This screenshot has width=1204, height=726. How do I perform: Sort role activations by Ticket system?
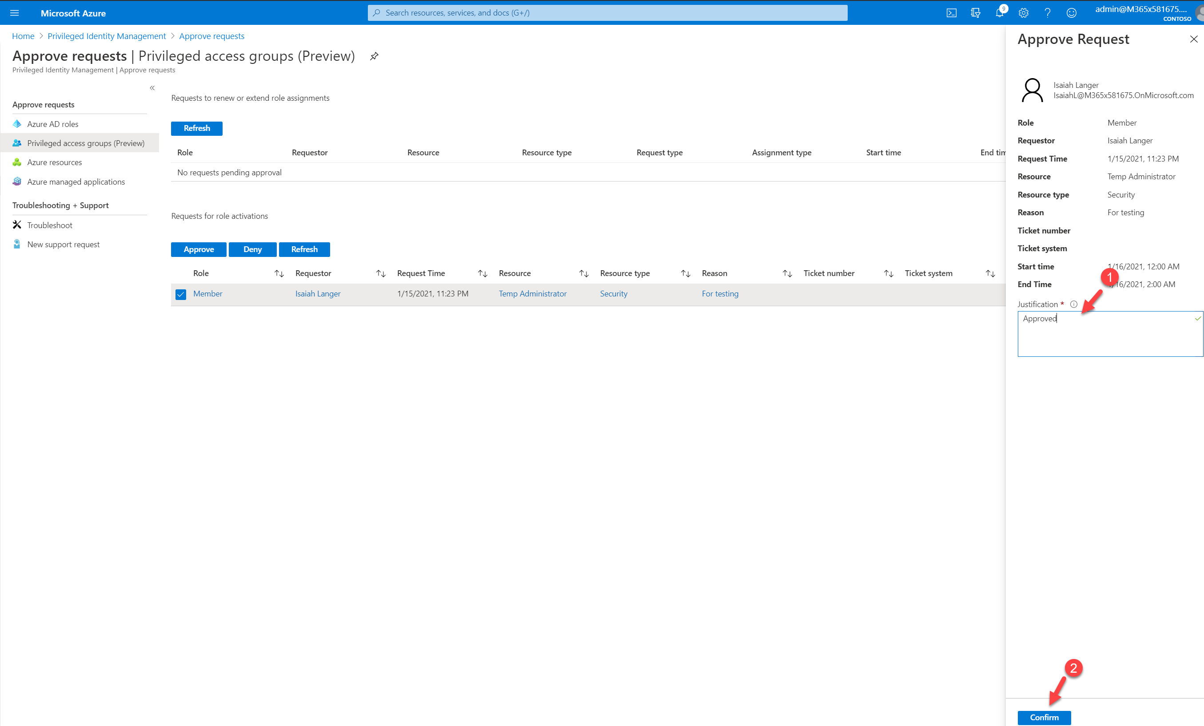click(x=990, y=273)
